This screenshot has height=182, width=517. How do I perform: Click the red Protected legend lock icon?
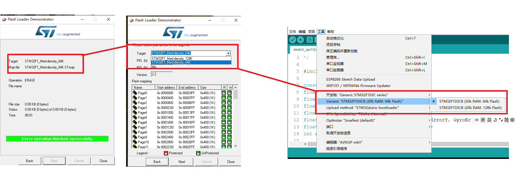166,153
